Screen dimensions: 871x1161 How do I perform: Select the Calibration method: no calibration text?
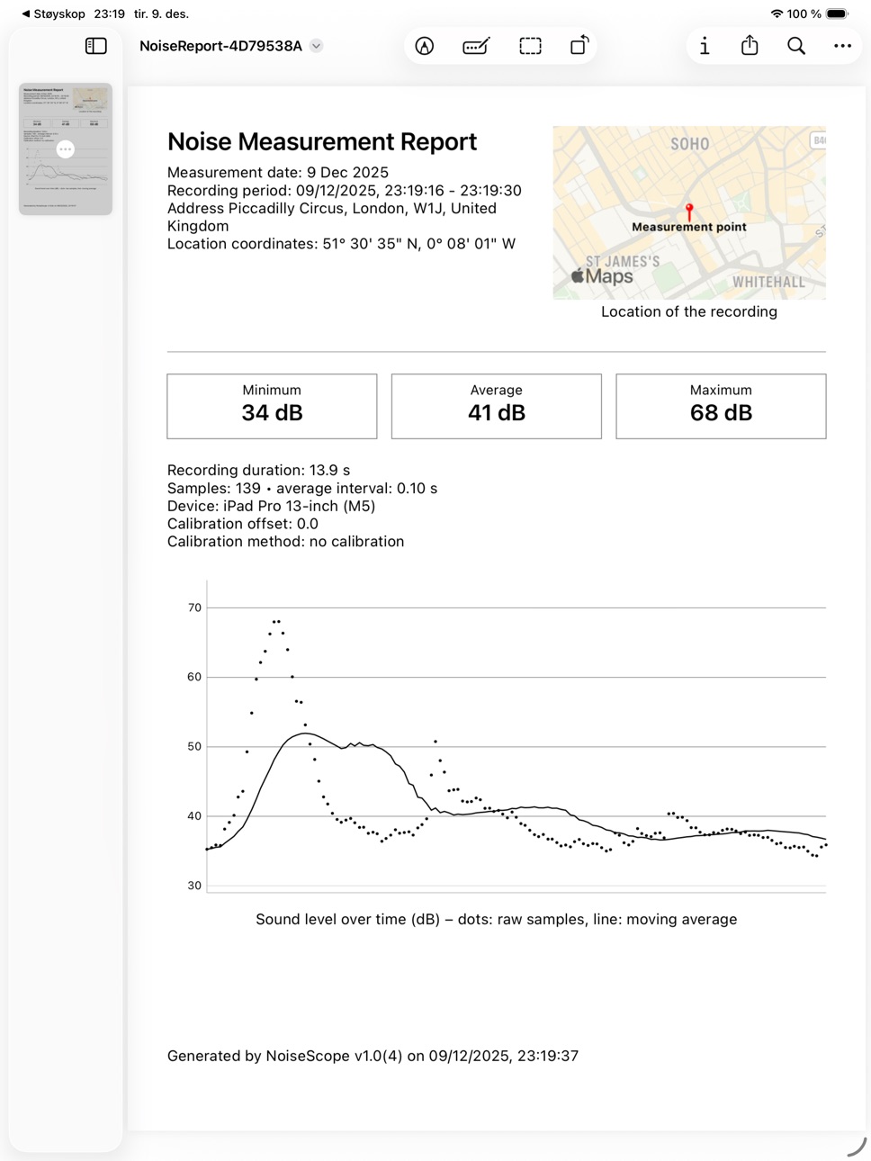286,542
